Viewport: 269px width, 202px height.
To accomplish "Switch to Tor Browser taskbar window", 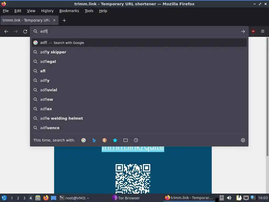I will point(126,198).
